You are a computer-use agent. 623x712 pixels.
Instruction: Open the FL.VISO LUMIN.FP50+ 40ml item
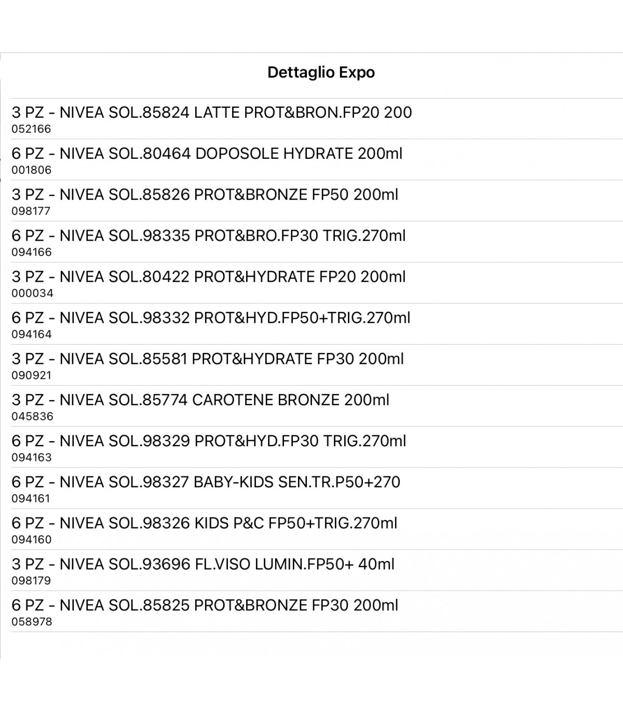coord(317,570)
